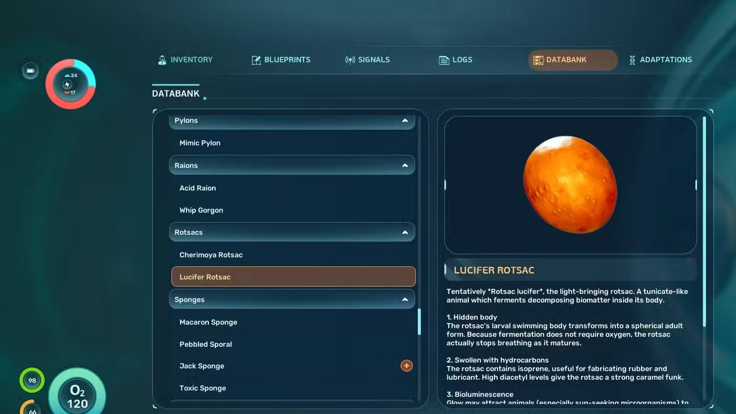Click the '1. Hidden body' text

(x=472, y=317)
